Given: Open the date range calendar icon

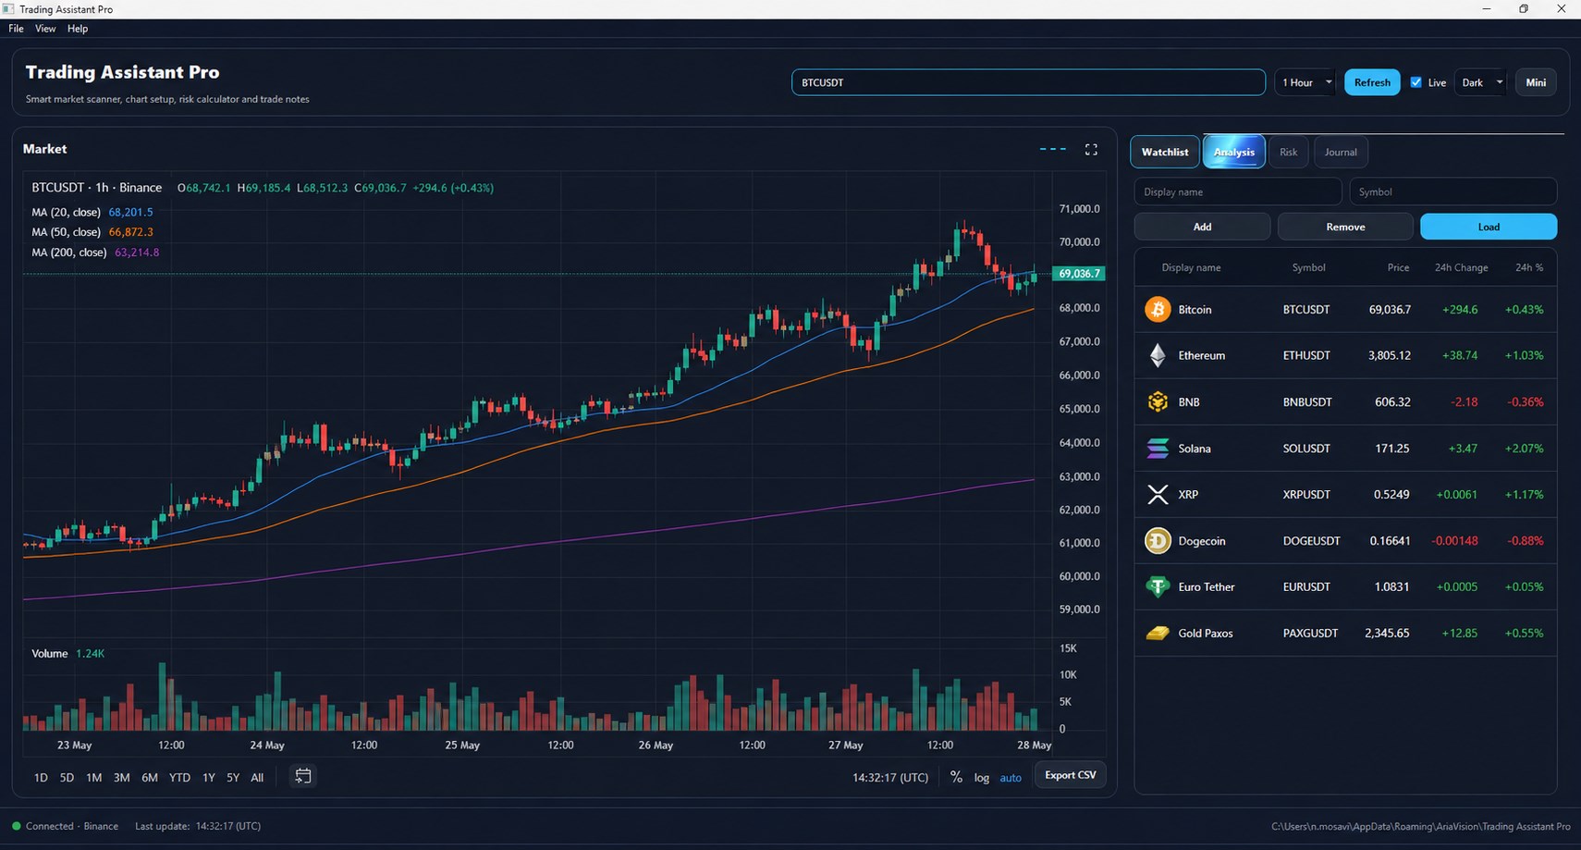Looking at the screenshot, I should 302,776.
